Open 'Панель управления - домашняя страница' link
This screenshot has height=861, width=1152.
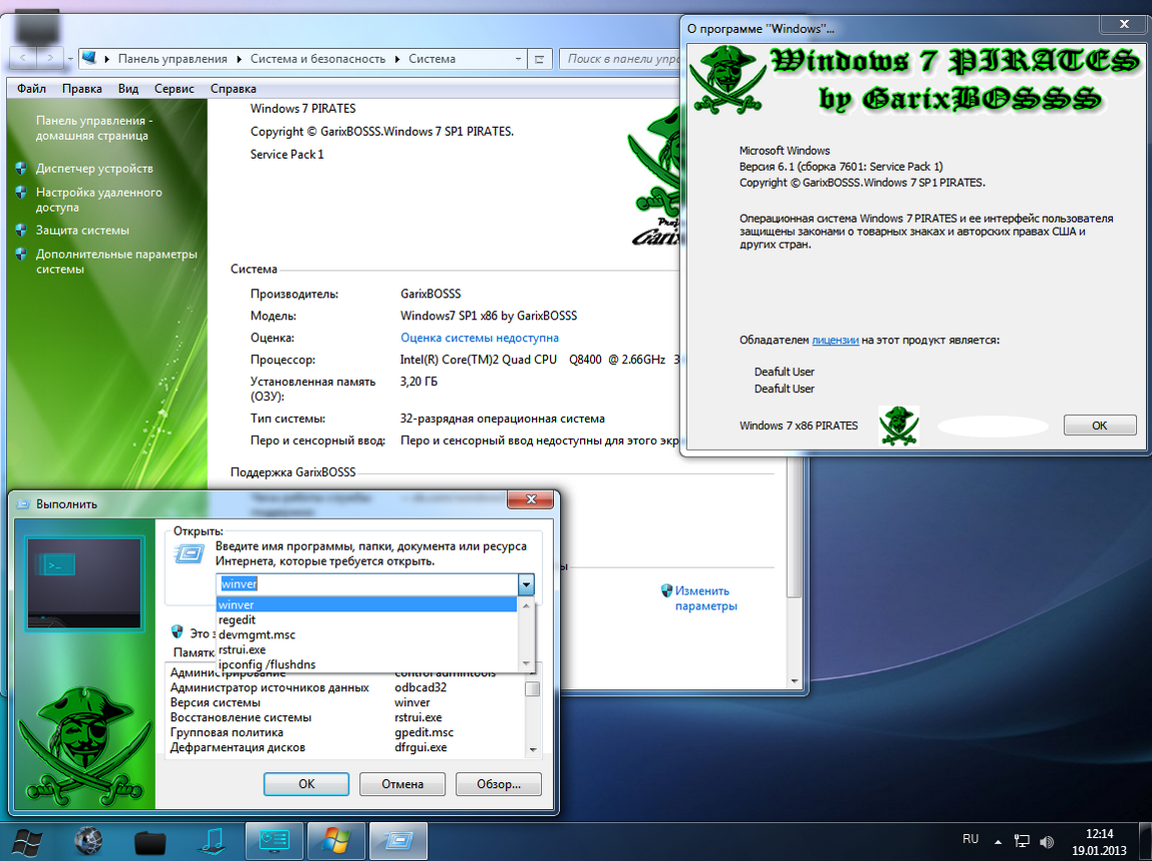point(94,128)
